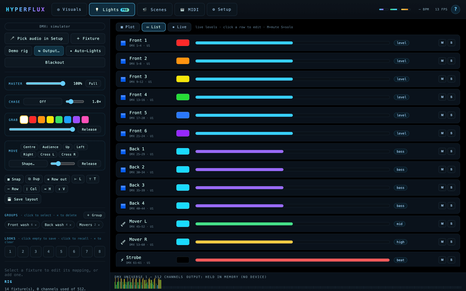Open the MIDI tab
This screenshot has width=466, height=291.
pos(189,9)
